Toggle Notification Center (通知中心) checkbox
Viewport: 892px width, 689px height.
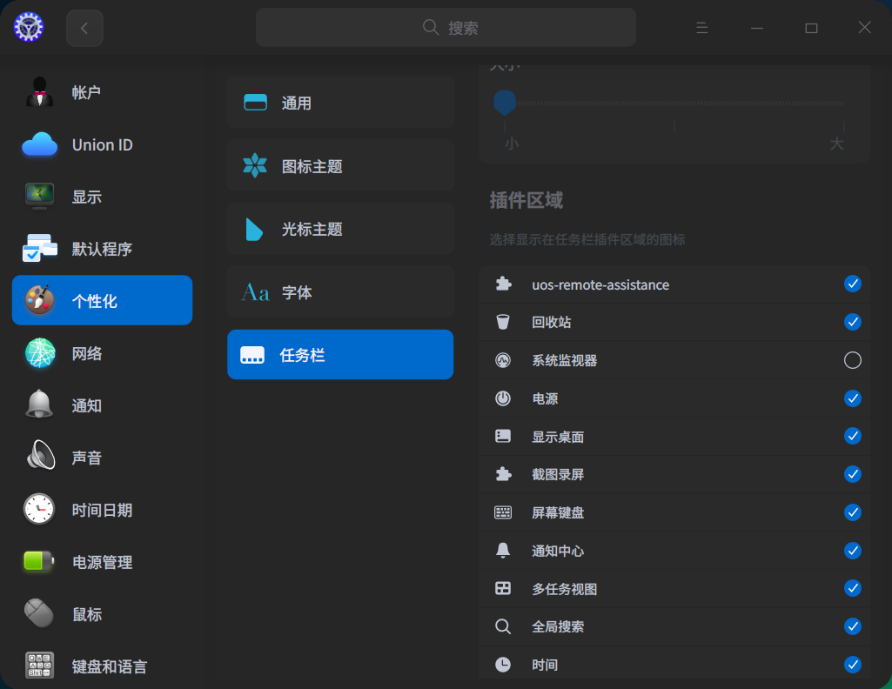click(852, 551)
